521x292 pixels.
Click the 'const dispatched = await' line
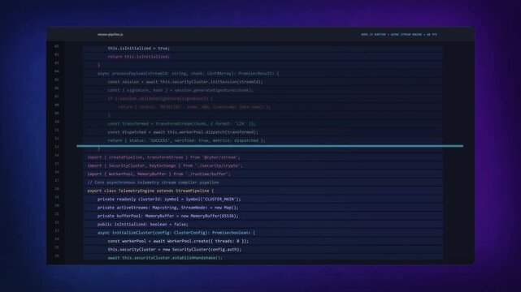[183, 132]
